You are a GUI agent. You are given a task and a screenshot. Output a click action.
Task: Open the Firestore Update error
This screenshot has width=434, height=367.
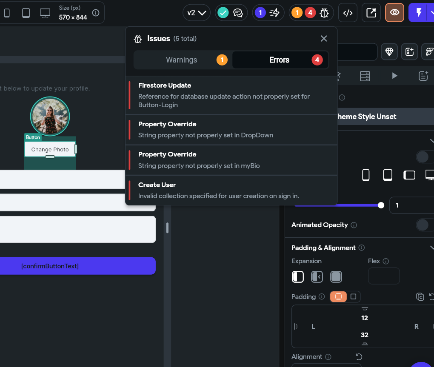(x=231, y=95)
